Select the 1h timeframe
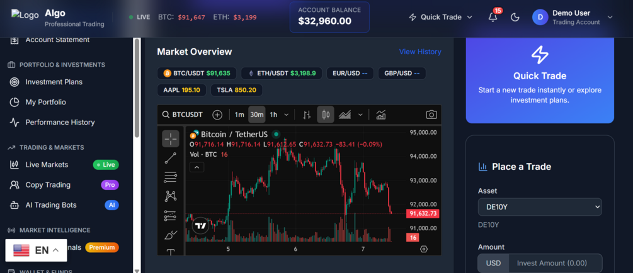This screenshot has width=633, height=273. [x=274, y=115]
